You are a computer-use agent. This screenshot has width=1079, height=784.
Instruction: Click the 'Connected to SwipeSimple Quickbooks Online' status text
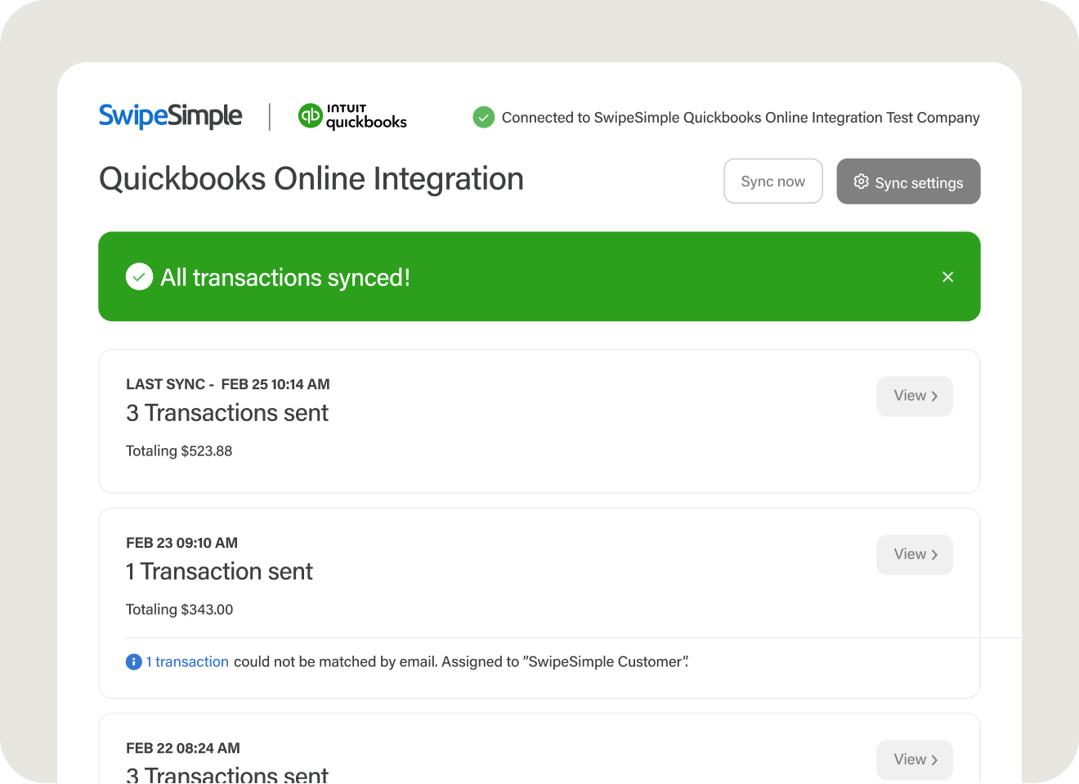tap(741, 118)
